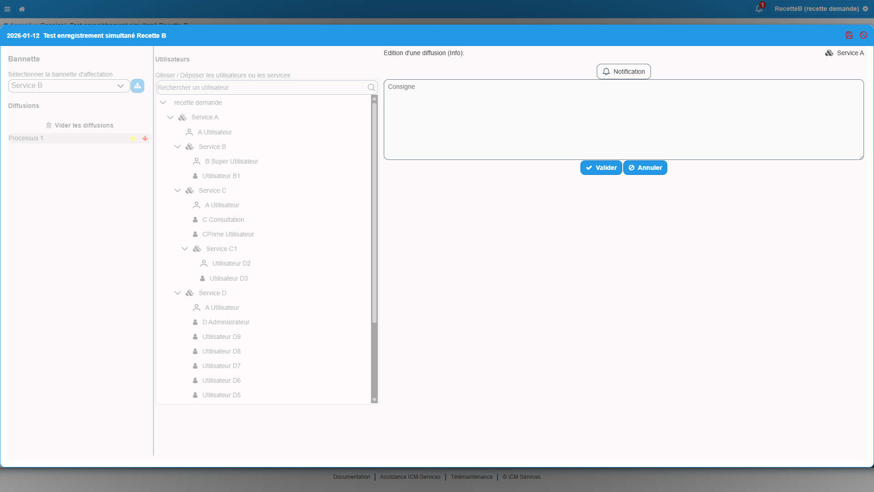Open the Documentation footer link
874x492 pixels.
tap(351, 477)
